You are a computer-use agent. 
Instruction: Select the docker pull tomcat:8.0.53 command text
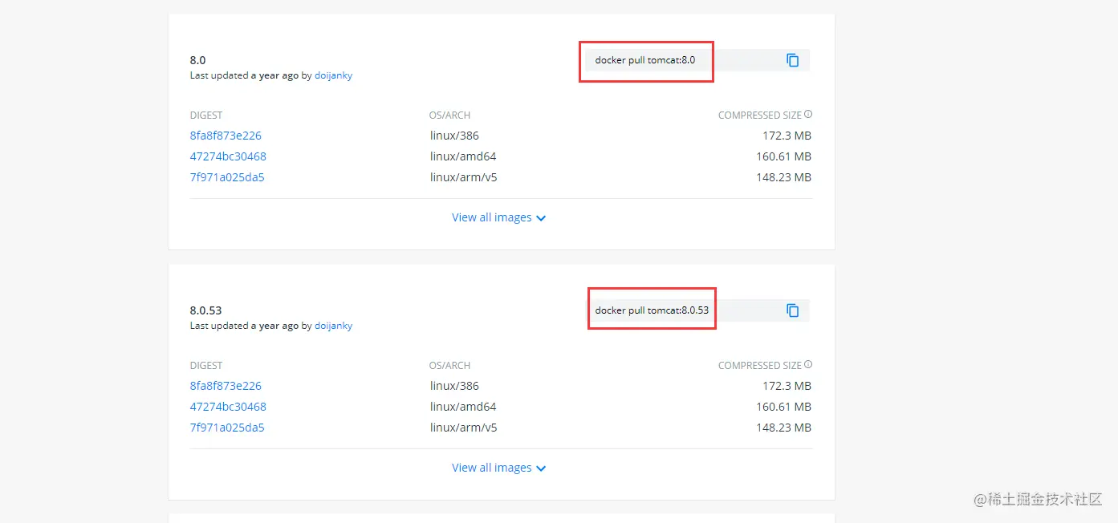[x=652, y=310]
